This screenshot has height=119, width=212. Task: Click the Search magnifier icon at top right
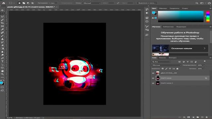[x=197, y=3]
